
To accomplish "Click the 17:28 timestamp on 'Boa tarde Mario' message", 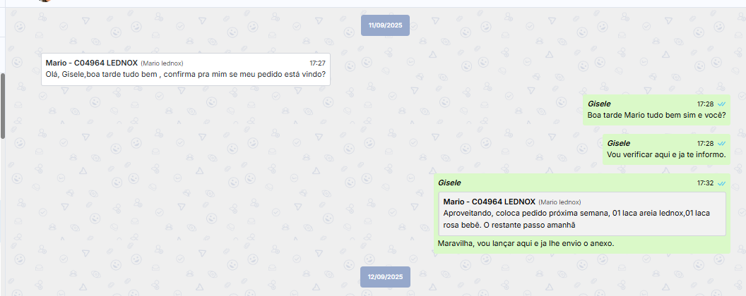I will pos(706,104).
